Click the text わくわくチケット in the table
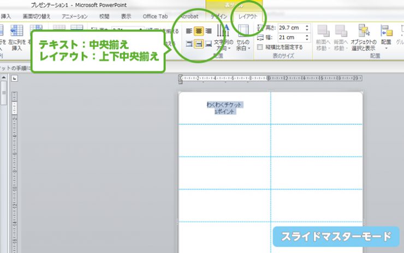The width and height of the screenshot is (404, 253). tap(224, 105)
